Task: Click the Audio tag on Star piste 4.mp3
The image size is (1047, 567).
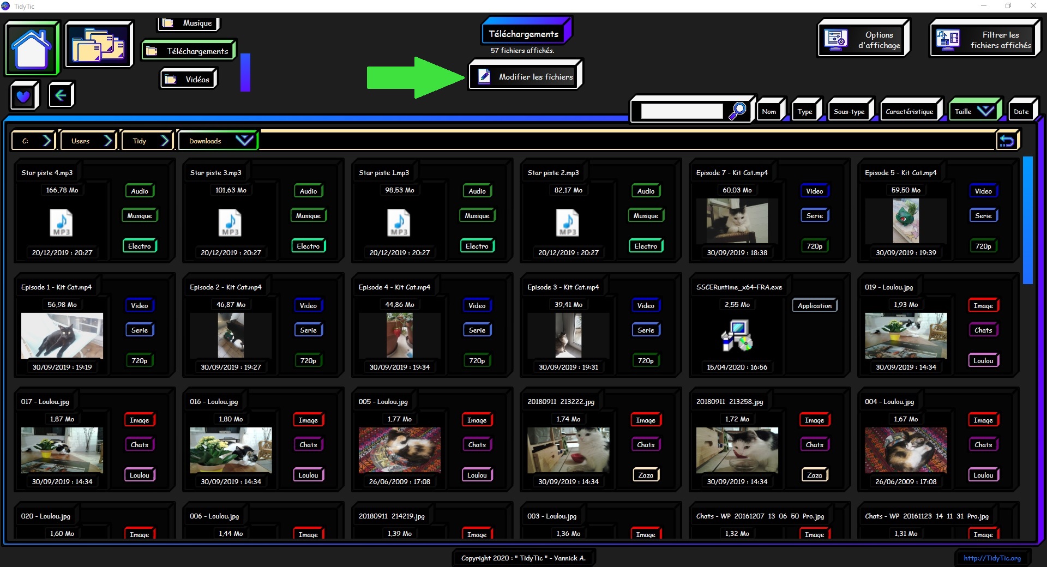Action: click(140, 191)
